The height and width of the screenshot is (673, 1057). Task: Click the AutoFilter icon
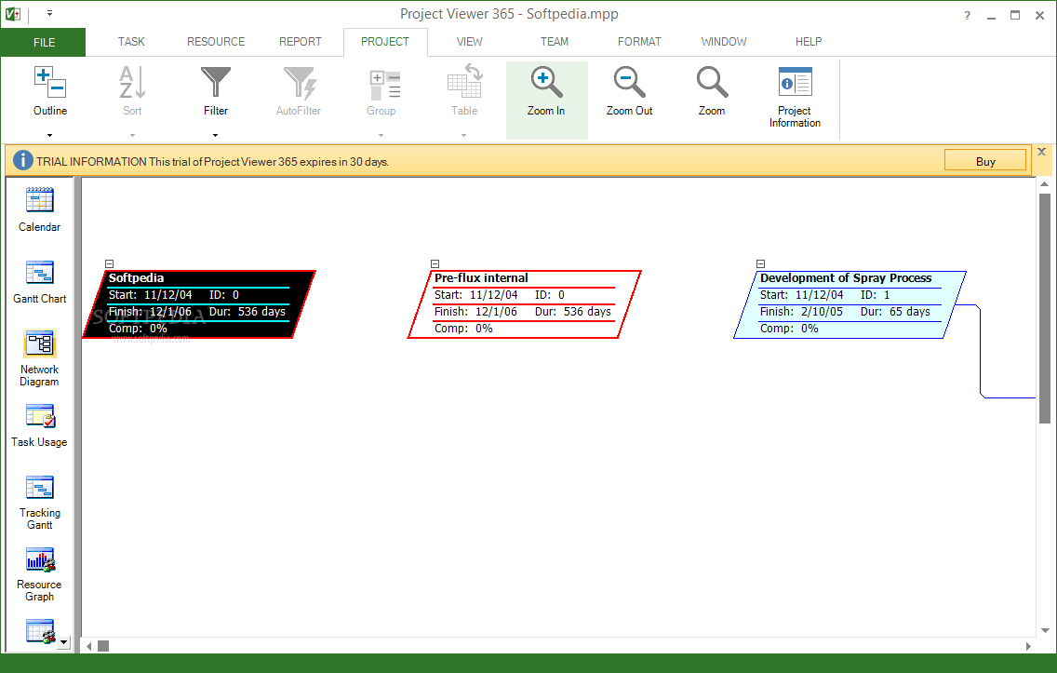(300, 82)
